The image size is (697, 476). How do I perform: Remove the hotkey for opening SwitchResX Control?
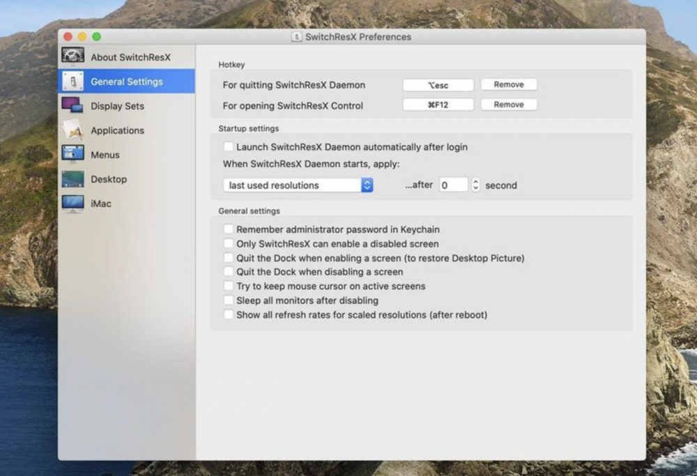pos(509,105)
